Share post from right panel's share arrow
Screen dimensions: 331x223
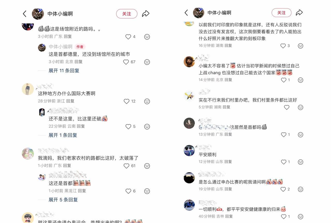299,12
